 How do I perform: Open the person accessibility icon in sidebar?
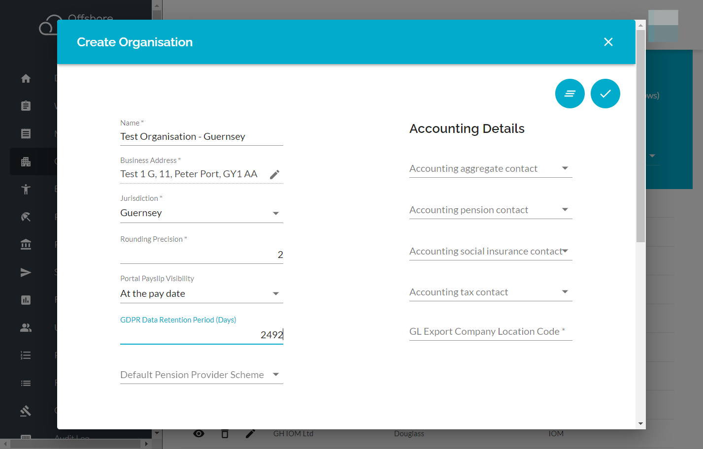[x=26, y=189]
